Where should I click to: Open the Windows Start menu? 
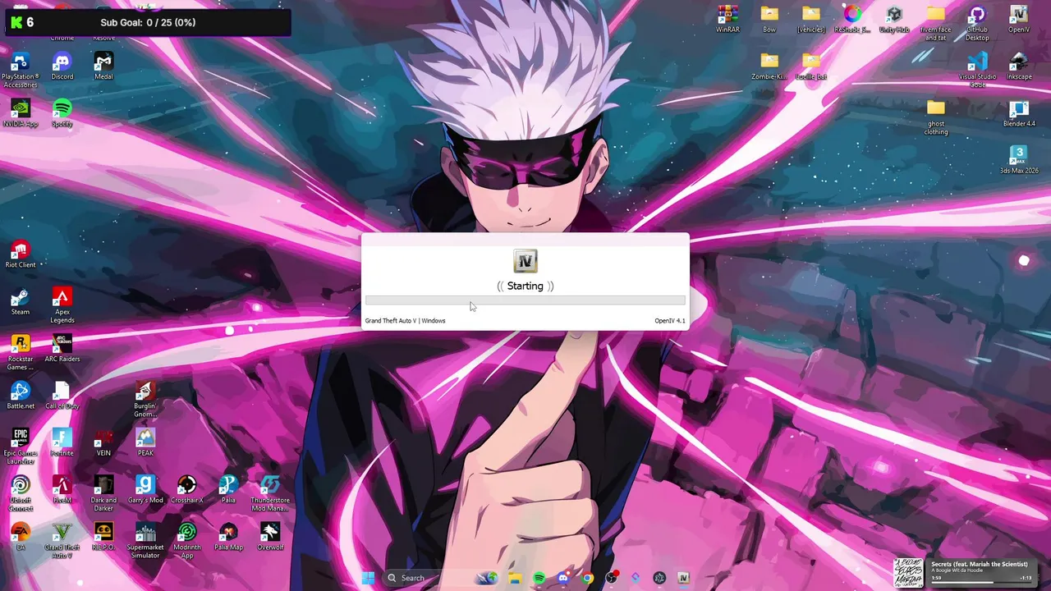[x=368, y=578]
